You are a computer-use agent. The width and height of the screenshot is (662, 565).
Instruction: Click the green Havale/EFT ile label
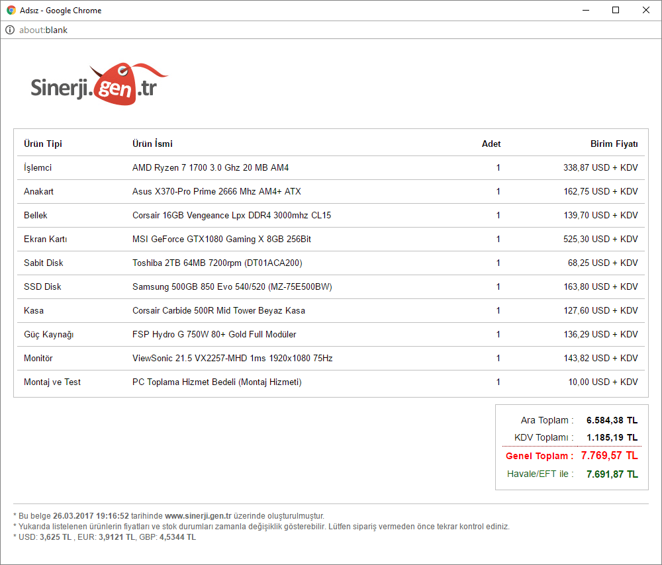click(x=540, y=474)
